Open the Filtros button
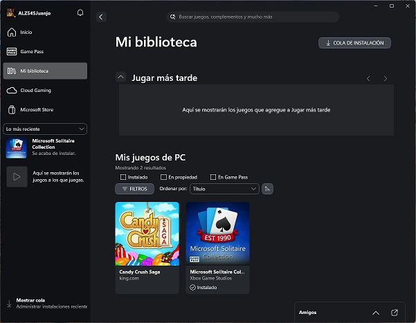The height and width of the screenshot is (323, 416). click(134, 189)
